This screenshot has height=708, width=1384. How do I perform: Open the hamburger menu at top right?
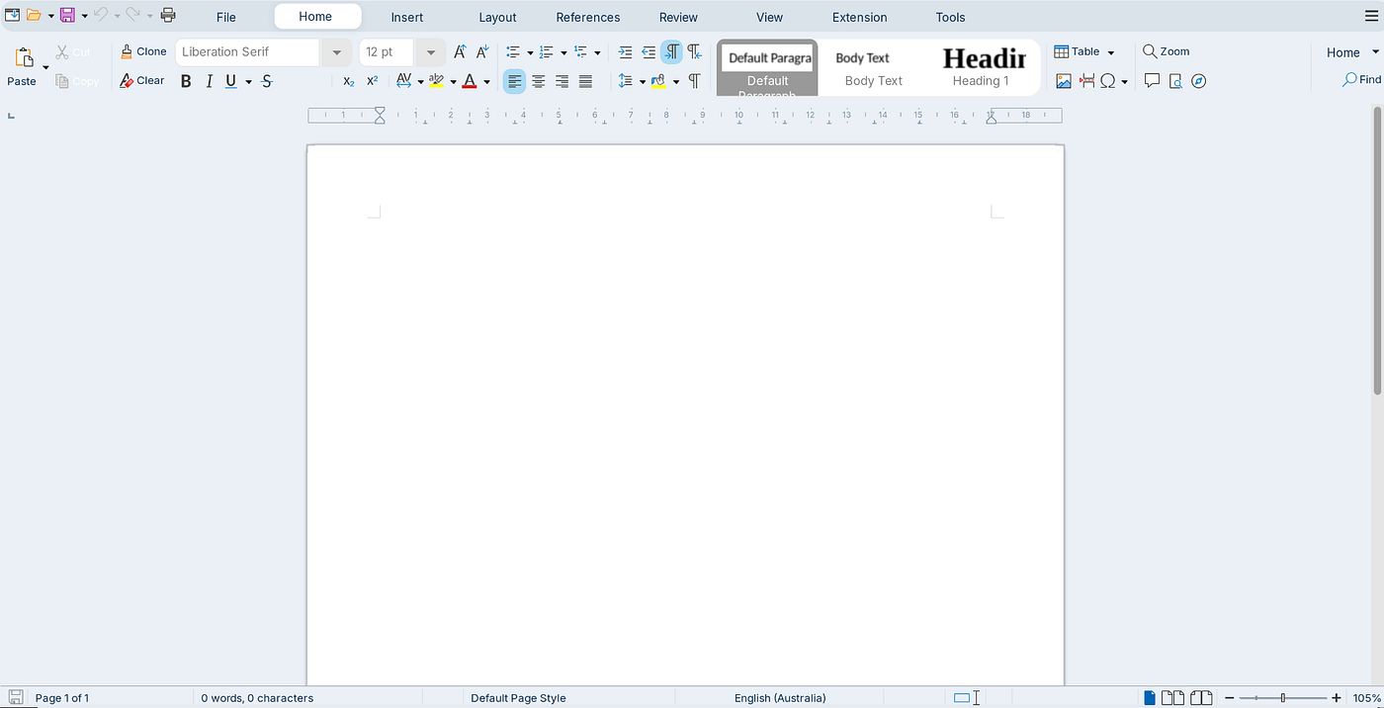(x=1371, y=15)
